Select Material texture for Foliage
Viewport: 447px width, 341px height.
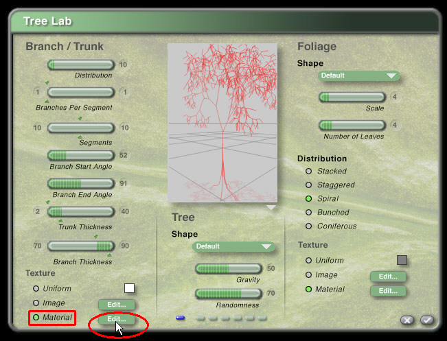[x=308, y=289]
